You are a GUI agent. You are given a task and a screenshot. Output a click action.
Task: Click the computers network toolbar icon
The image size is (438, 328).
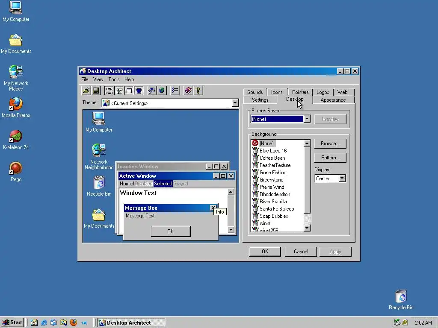coord(152,91)
